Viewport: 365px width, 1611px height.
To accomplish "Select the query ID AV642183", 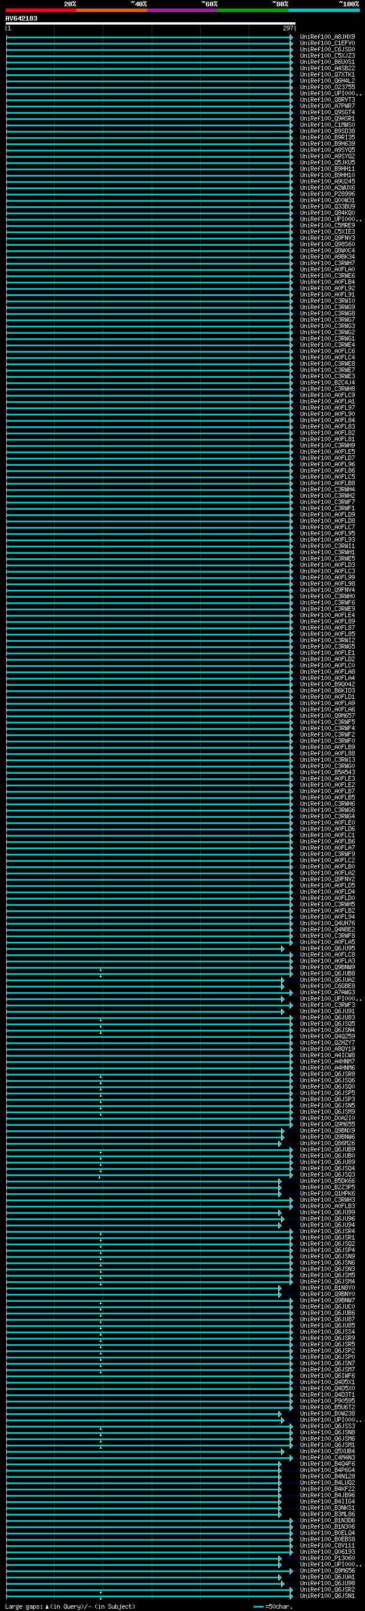I will 21,18.
